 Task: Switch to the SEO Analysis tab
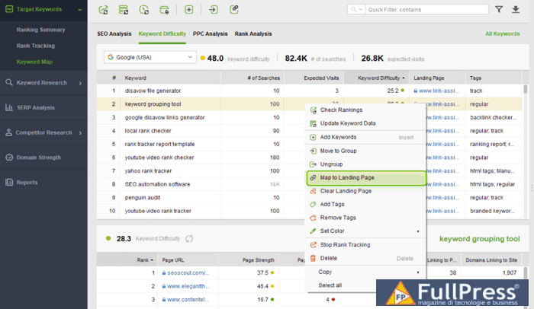pyautogui.click(x=114, y=33)
